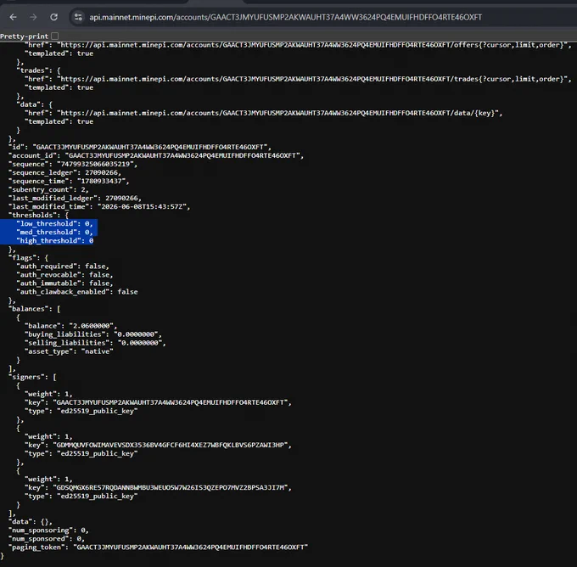
Task: Click "auth_revocable": false line
Action: [64, 275]
